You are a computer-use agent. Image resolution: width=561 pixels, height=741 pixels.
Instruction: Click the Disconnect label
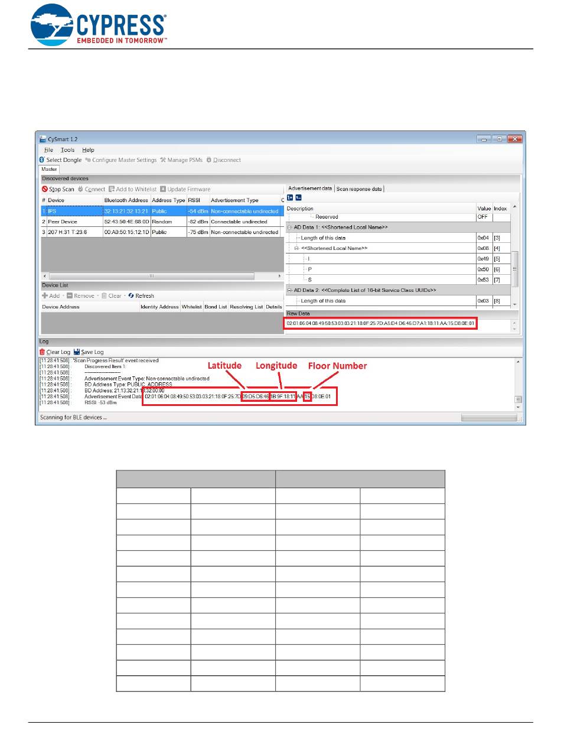click(227, 160)
